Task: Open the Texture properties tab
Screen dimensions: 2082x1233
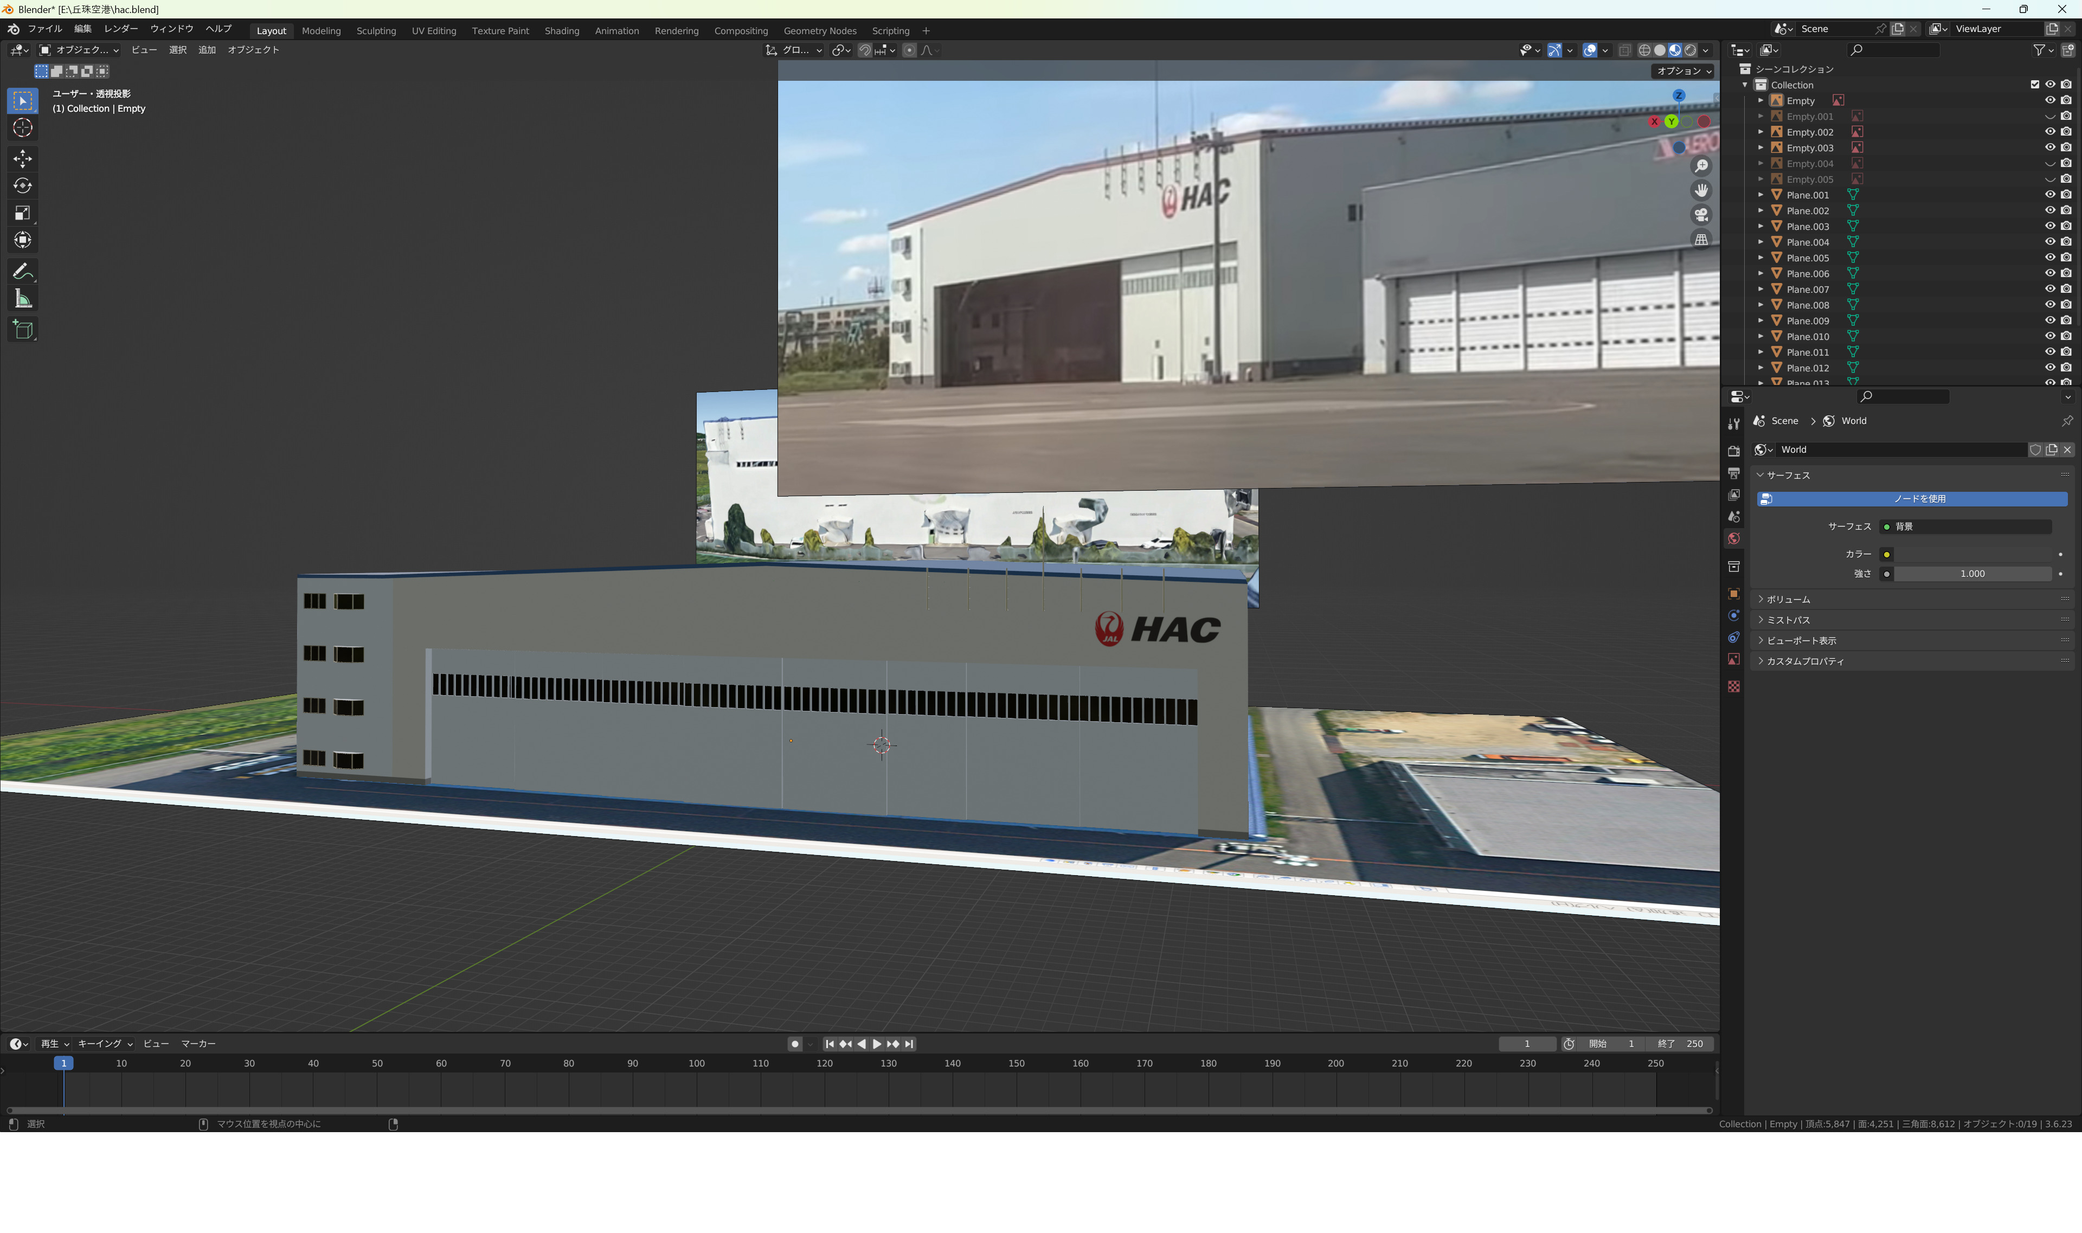Action: pyautogui.click(x=1734, y=686)
